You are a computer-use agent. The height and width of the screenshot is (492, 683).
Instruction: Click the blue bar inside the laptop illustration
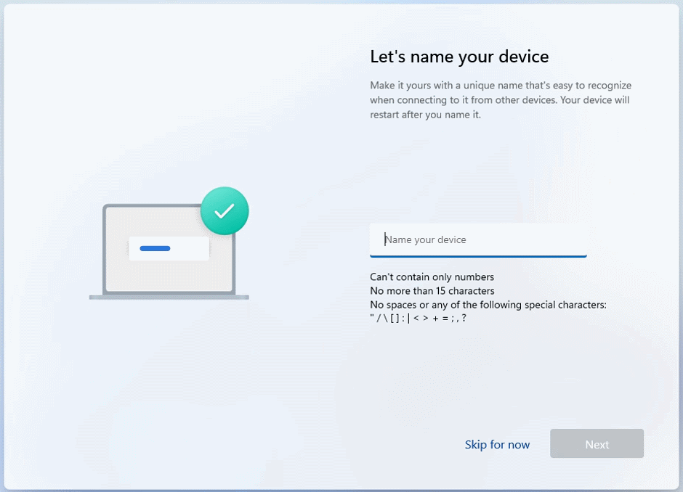[x=155, y=249]
